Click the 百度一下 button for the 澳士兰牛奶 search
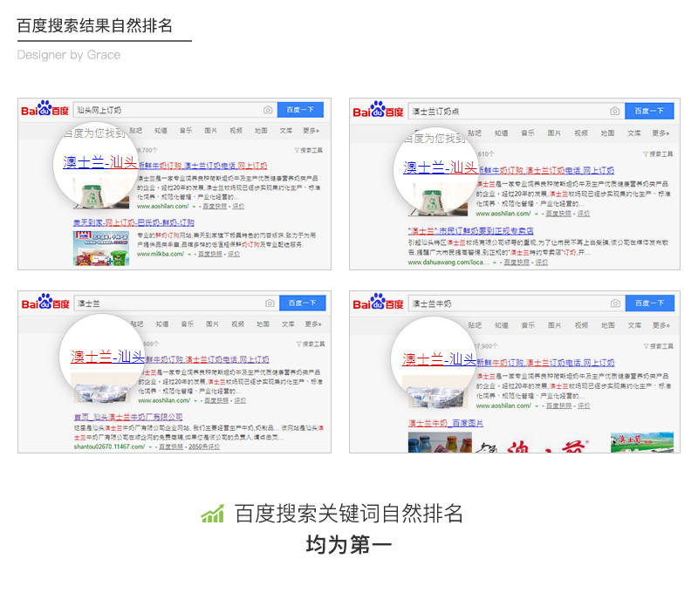Image resolution: width=698 pixels, height=593 pixels. [650, 303]
